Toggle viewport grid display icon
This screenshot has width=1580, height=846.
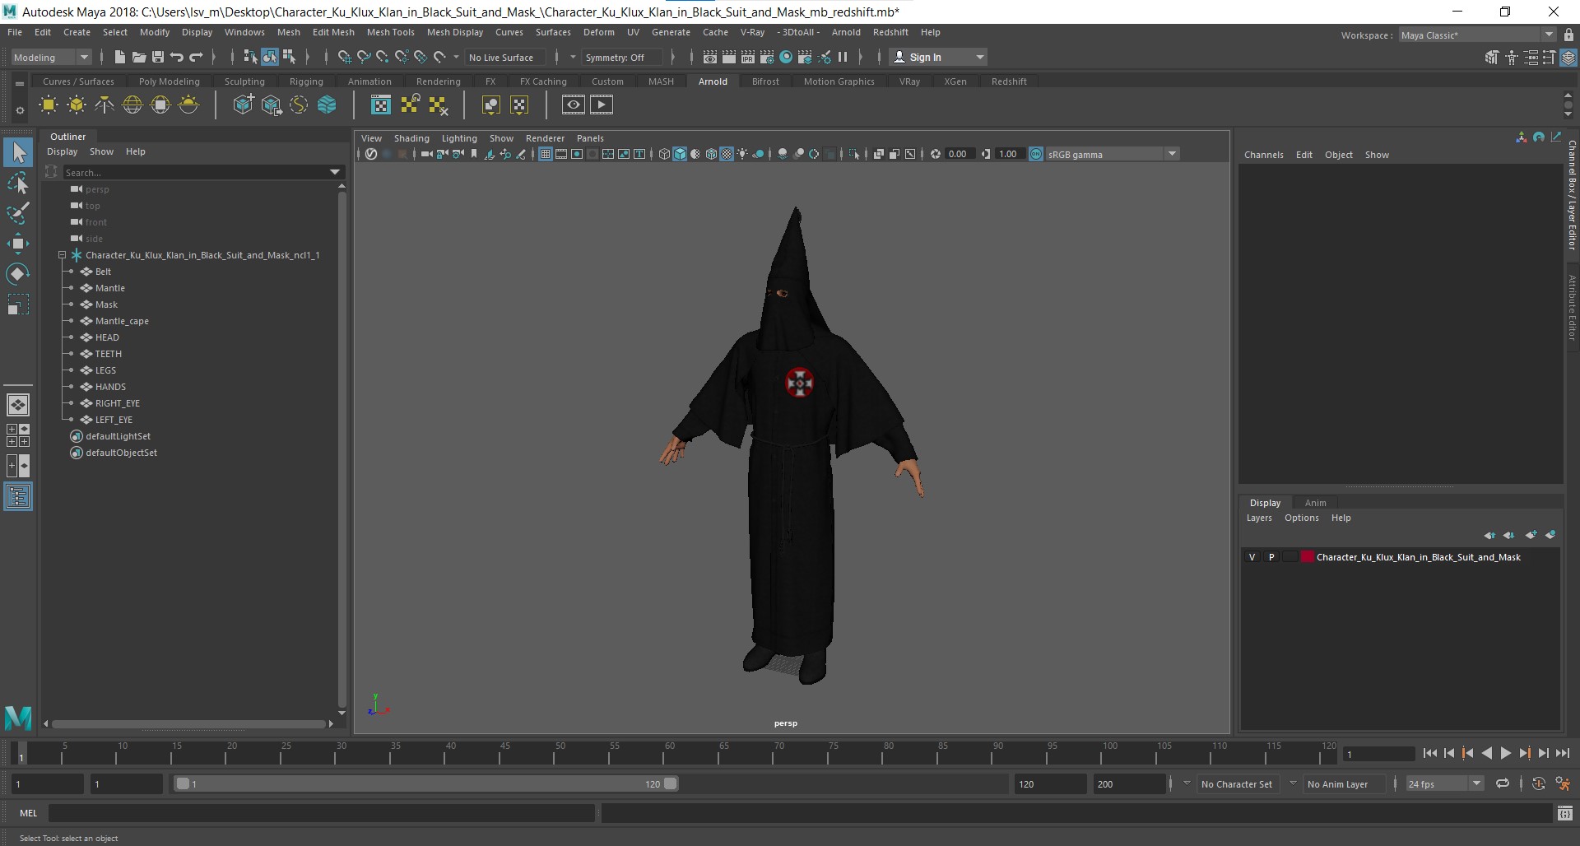click(x=545, y=154)
